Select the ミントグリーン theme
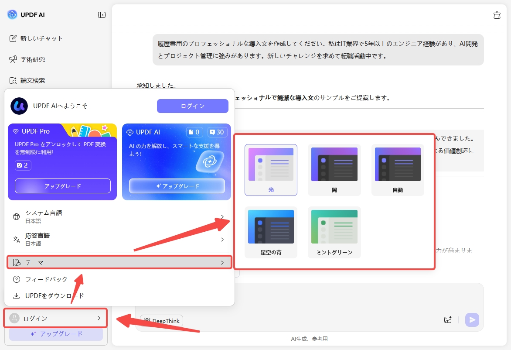 (334, 232)
